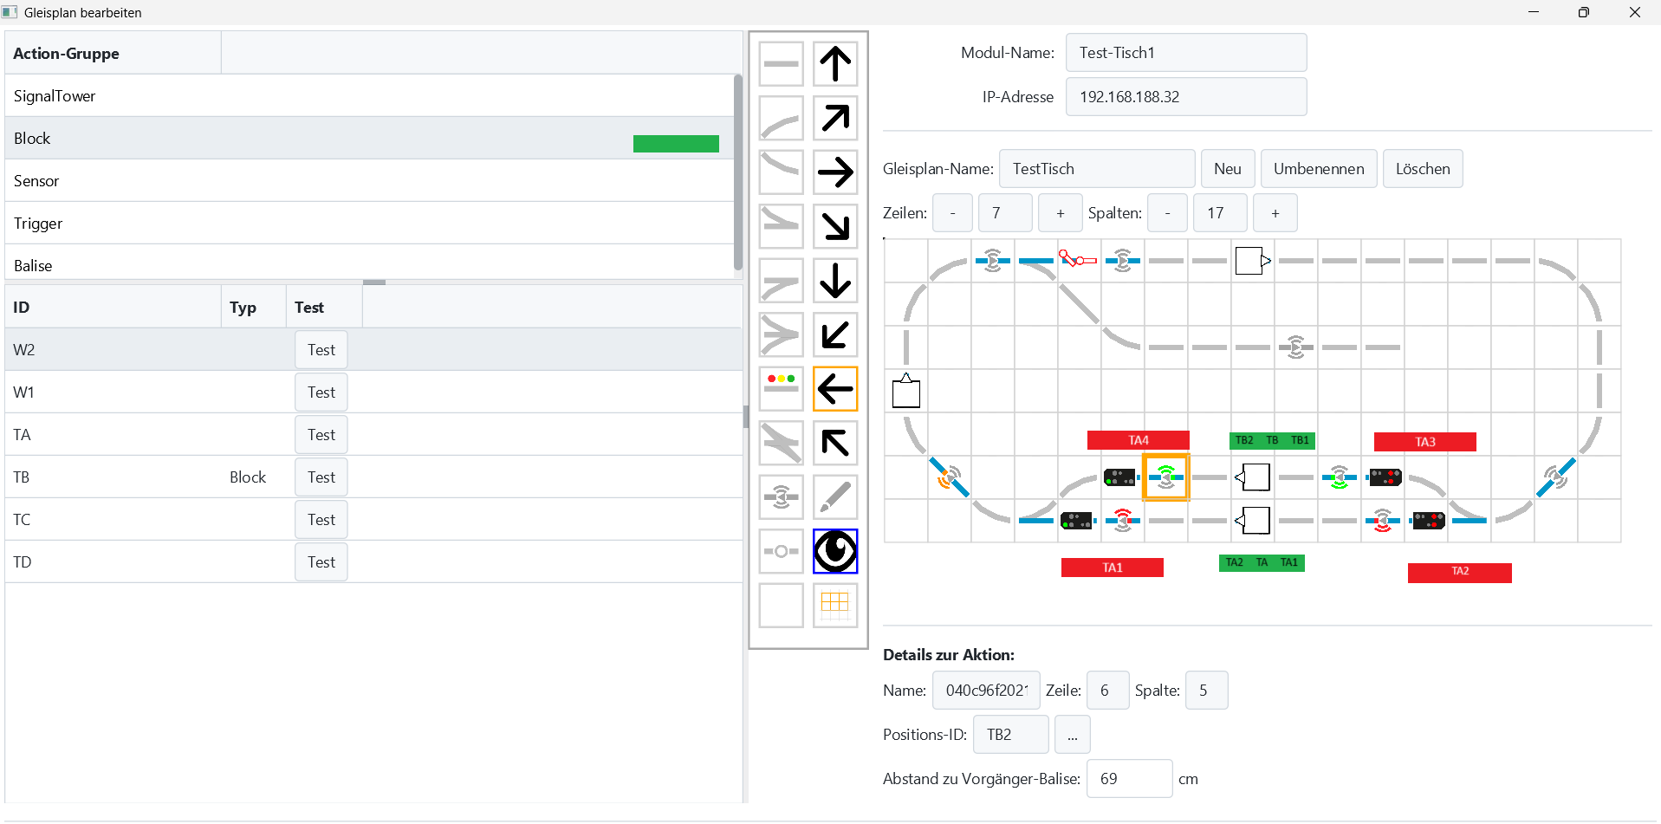Select the straight track piece tool
The width and height of the screenshot is (1661, 824).
click(x=781, y=64)
